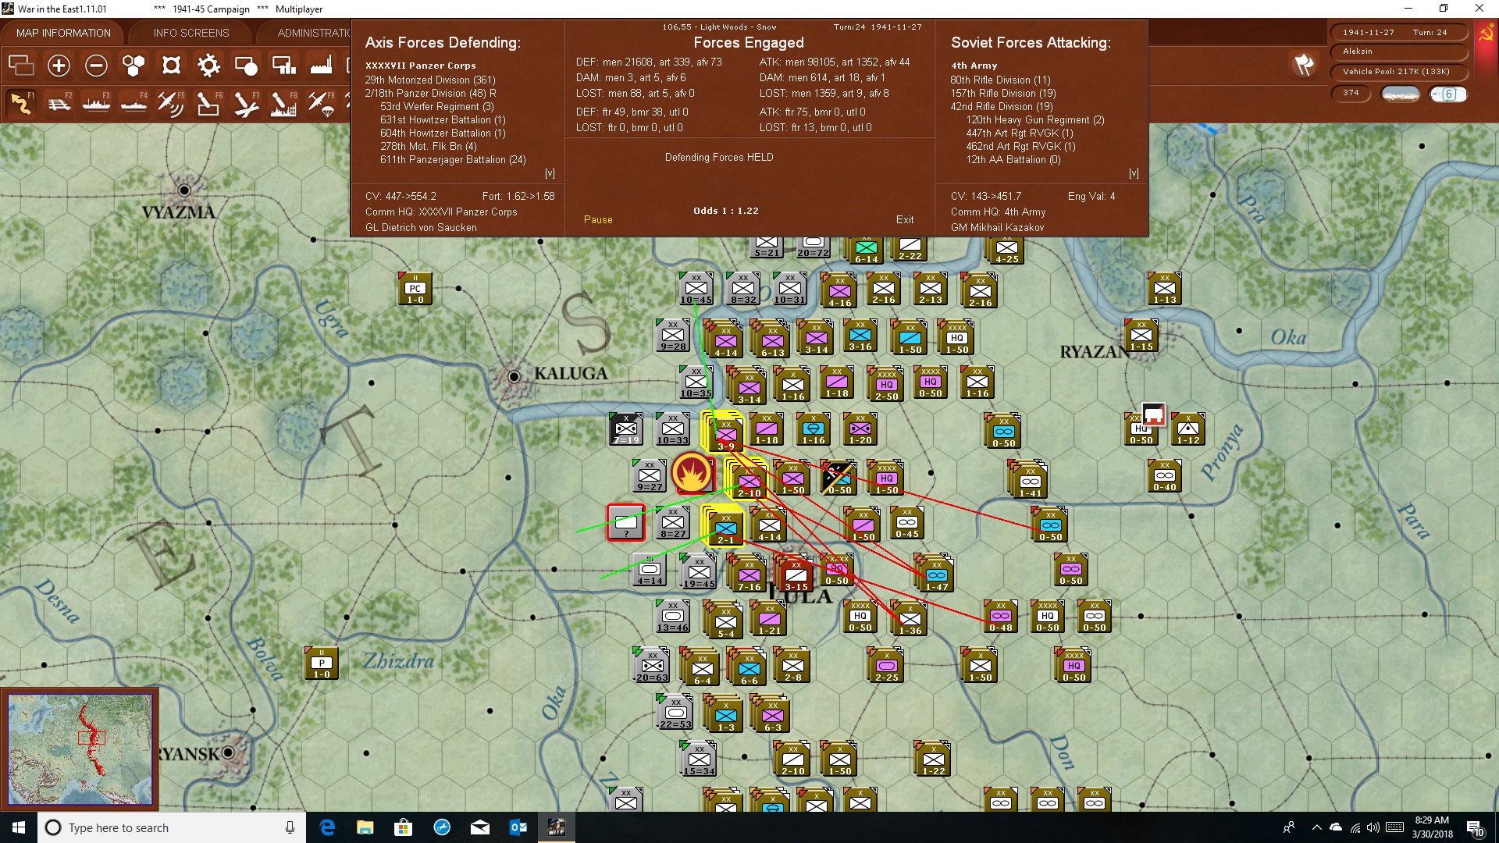This screenshot has height=843, width=1499.
Task: Click the combat explosion marker on map
Action: pos(693,473)
